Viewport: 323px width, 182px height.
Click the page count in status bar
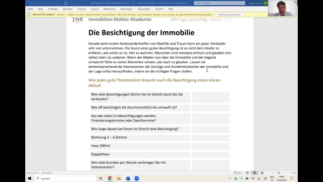click(32, 173)
